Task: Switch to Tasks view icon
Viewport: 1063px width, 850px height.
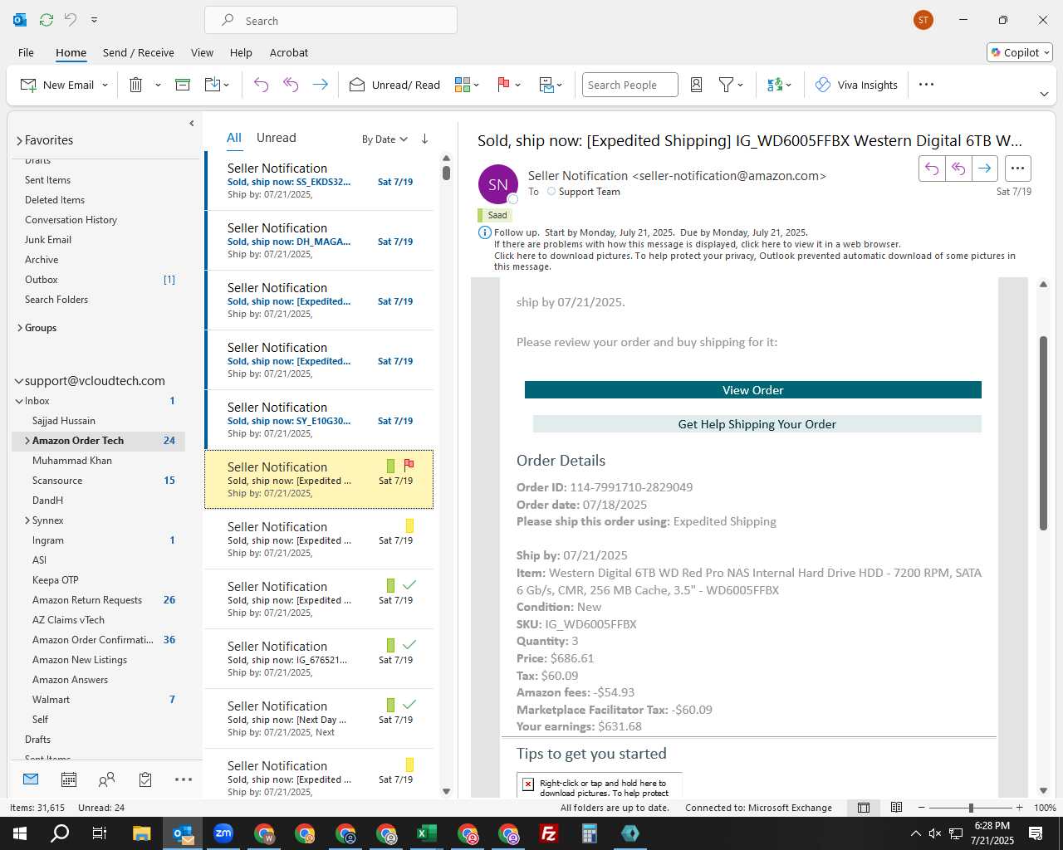Action: click(145, 779)
